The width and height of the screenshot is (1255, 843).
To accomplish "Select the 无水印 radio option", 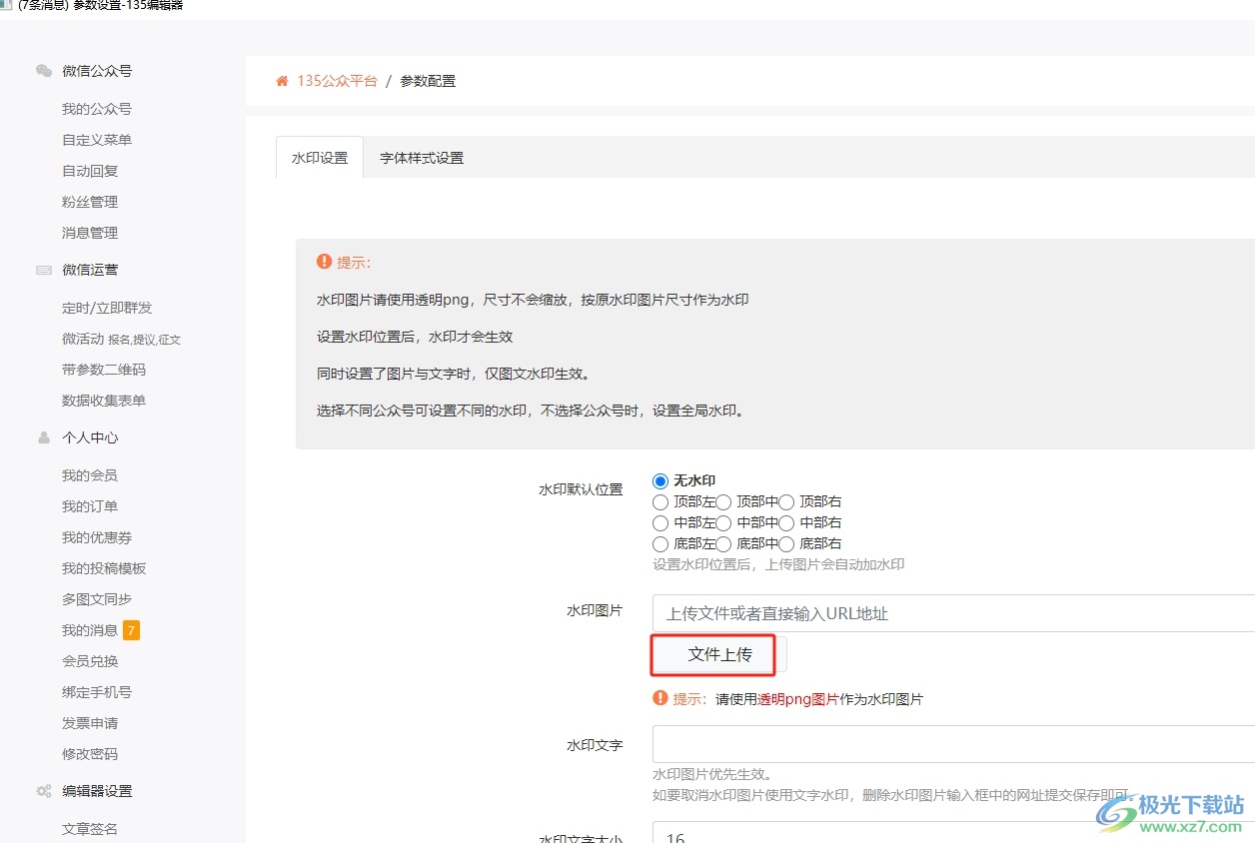I will [660, 480].
